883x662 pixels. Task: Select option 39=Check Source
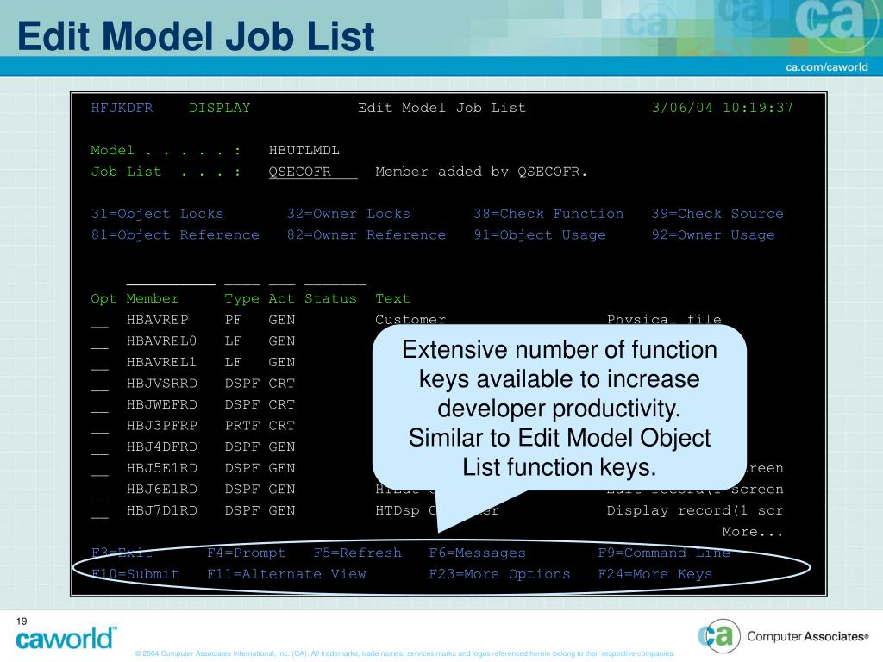717,214
